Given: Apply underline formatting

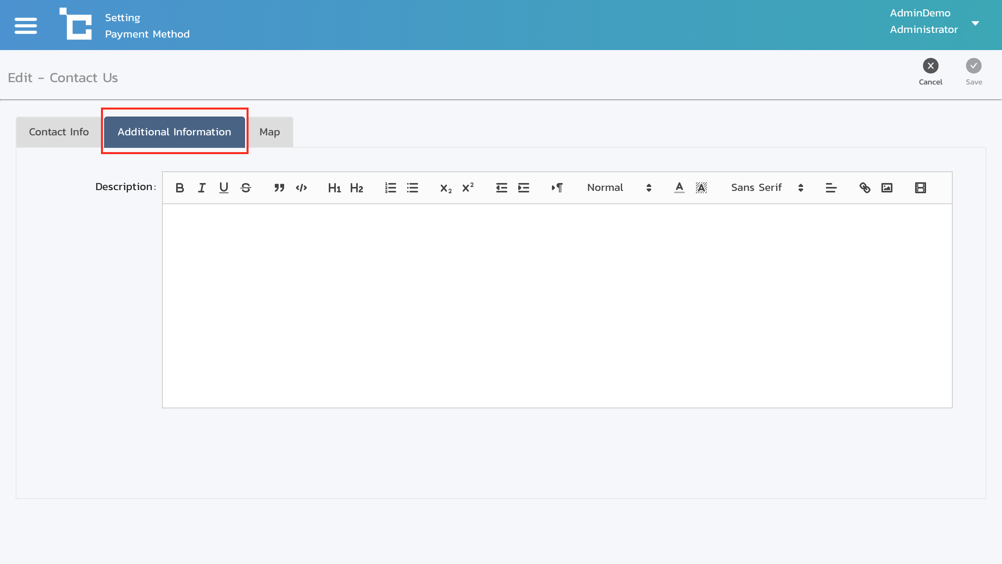Looking at the screenshot, I should [223, 188].
